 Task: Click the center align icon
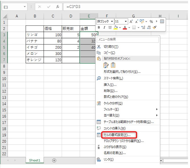(x=110, y=27)
